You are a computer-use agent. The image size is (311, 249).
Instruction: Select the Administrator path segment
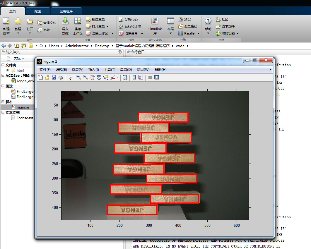[x=77, y=46]
